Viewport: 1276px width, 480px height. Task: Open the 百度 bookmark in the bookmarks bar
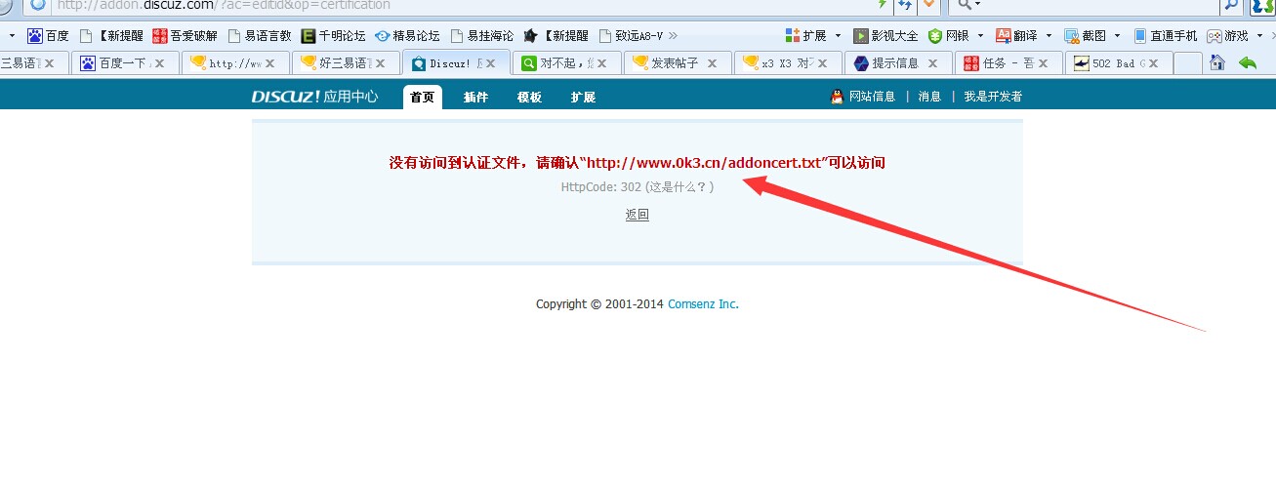point(48,36)
